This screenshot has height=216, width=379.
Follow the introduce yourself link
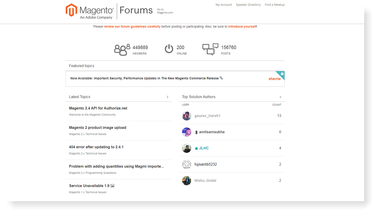pos(242,27)
